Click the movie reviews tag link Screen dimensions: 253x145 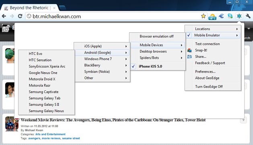click(51, 139)
